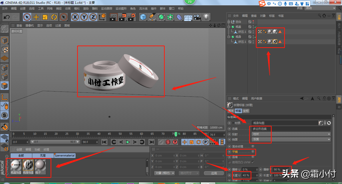Open the 投射 projection dropdown showing 柱状
342x184 pixels.
[291, 134]
